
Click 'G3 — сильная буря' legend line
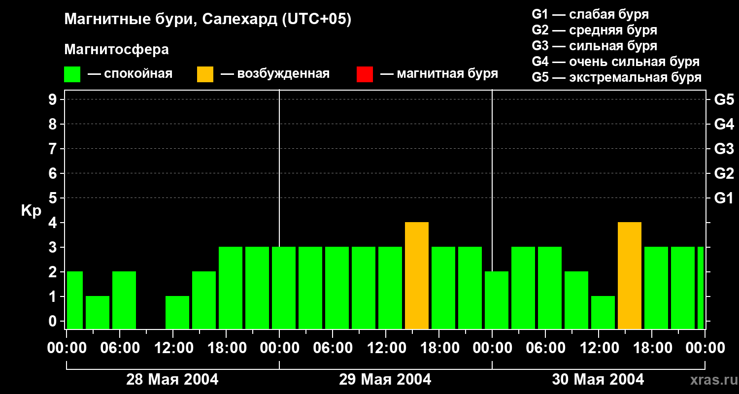(x=594, y=46)
